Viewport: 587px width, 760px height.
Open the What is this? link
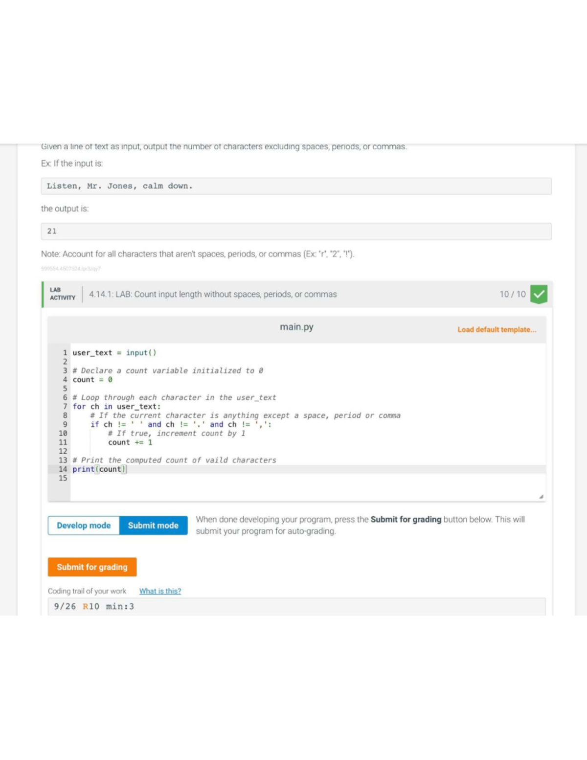tap(160, 591)
